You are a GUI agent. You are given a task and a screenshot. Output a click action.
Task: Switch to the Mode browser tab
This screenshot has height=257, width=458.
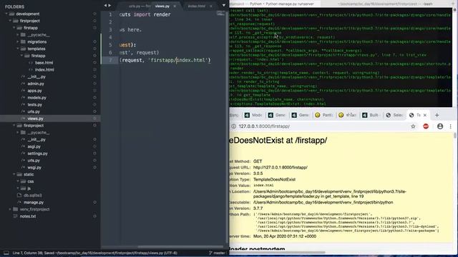253,115
